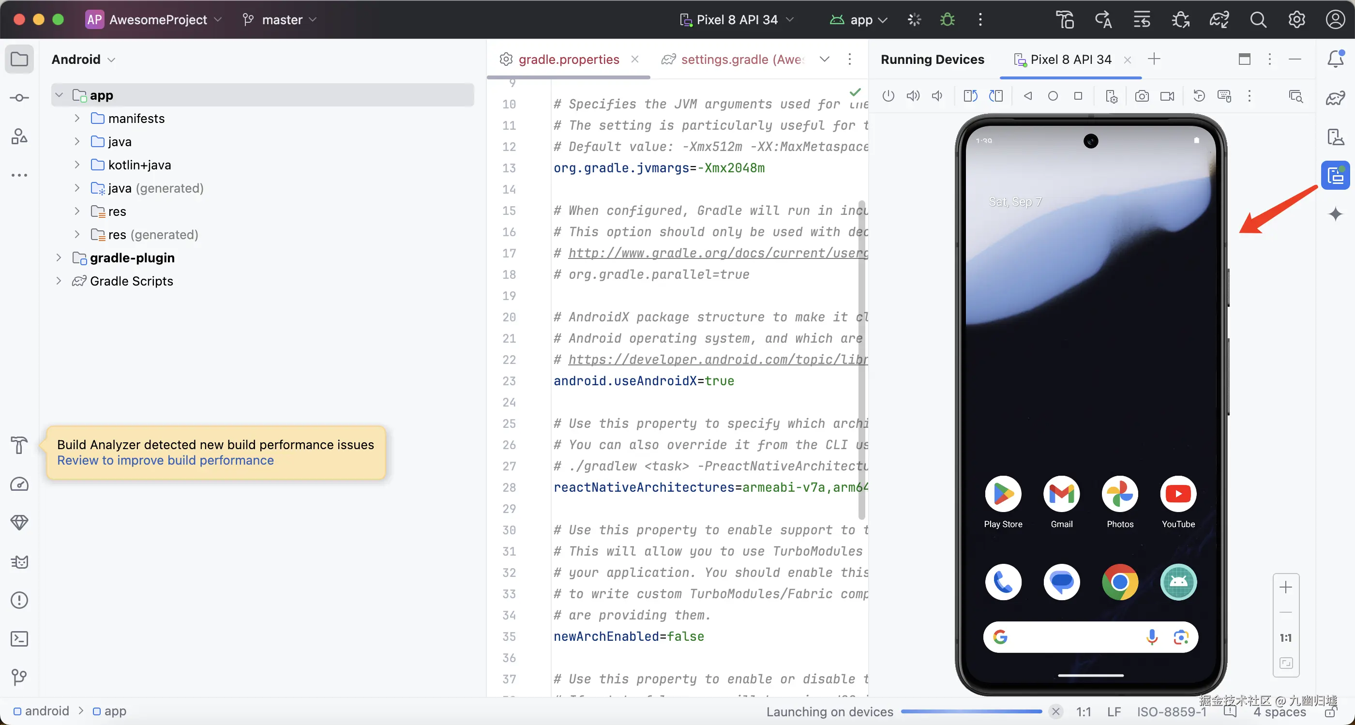1355x725 pixels.
Task: Rotate emulator left icon
Action: (970, 96)
